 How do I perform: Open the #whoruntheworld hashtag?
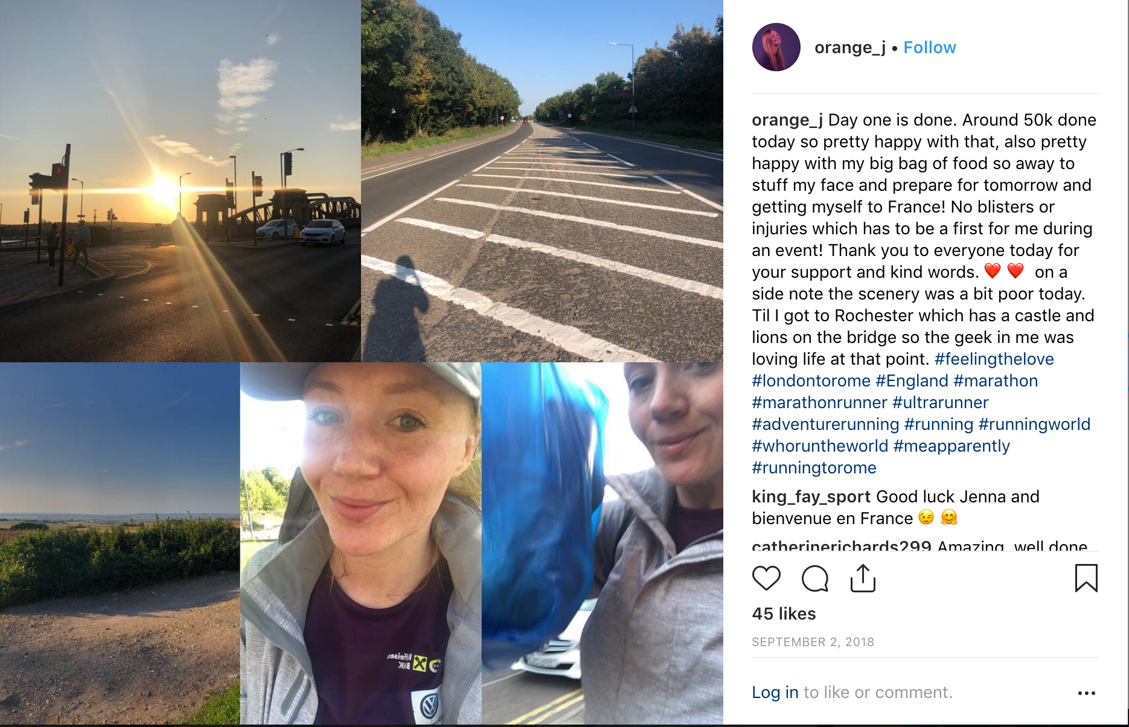(x=820, y=446)
